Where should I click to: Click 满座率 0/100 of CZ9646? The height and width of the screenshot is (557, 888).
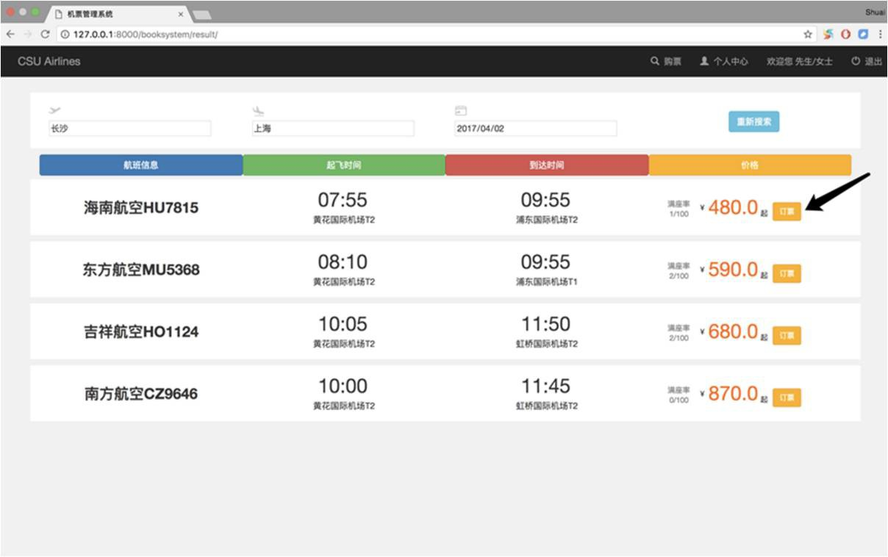coord(678,395)
